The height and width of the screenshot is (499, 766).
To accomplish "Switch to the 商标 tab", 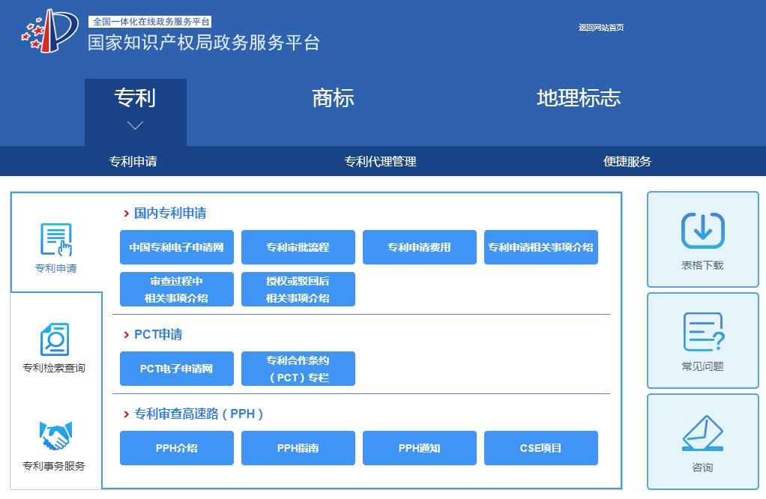I will coord(333,98).
